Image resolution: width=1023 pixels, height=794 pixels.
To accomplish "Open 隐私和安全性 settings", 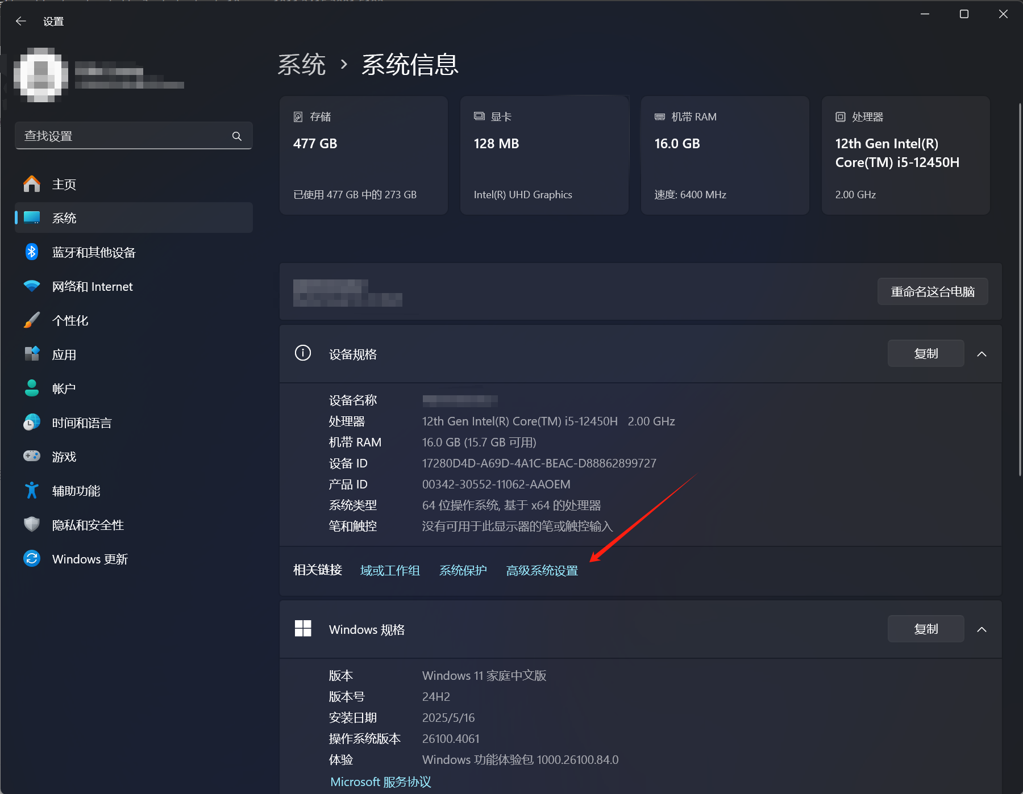I will pos(134,525).
